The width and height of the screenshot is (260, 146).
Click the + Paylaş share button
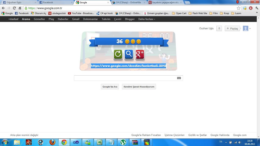coord(232,28)
